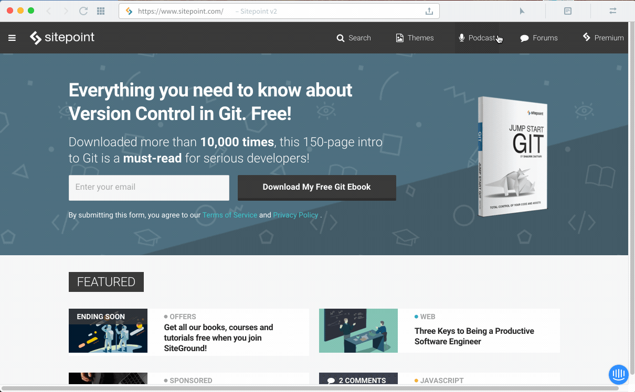Go forward with browser forward arrow
This screenshot has height=392, width=635.
[66, 11]
